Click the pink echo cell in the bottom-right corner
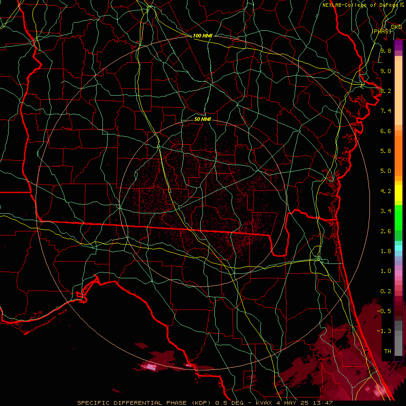The height and width of the screenshot is (406, 406). [x=379, y=392]
